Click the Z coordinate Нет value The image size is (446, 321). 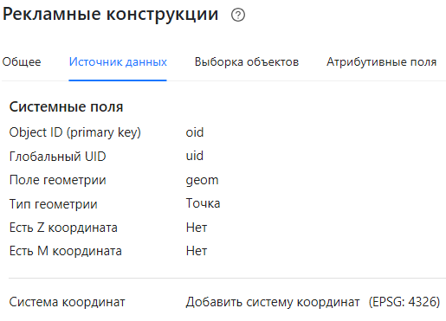click(x=197, y=228)
